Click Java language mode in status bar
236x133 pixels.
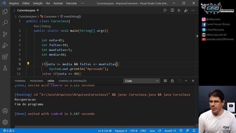tap(152, 131)
